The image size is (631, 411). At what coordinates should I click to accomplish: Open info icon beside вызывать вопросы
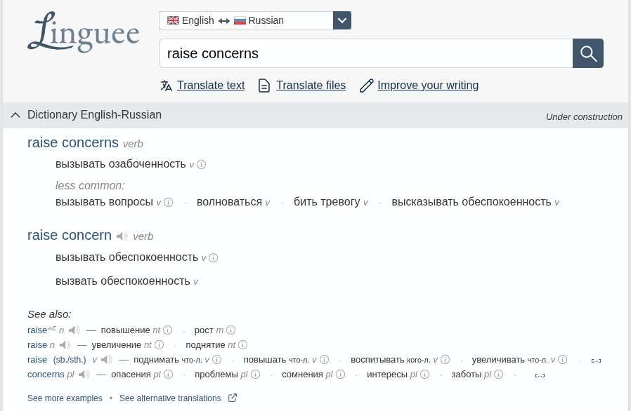coord(169,202)
